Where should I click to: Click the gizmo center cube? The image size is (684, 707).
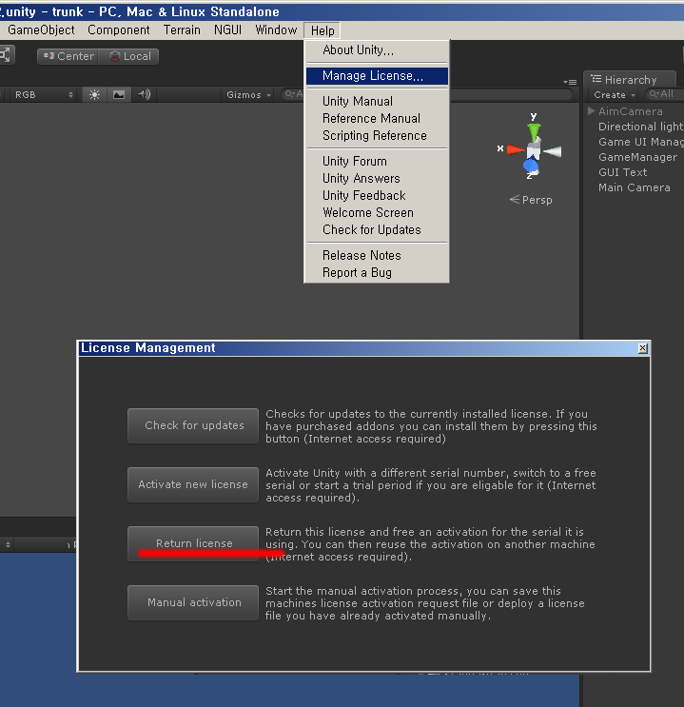(x=534, y=150)
